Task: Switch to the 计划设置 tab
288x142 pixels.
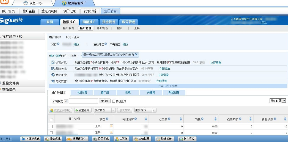Action: pos(82,93)
